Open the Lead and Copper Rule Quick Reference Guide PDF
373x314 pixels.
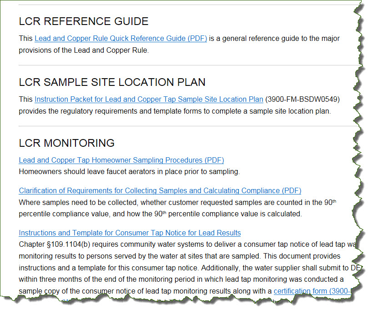[121, 39]
